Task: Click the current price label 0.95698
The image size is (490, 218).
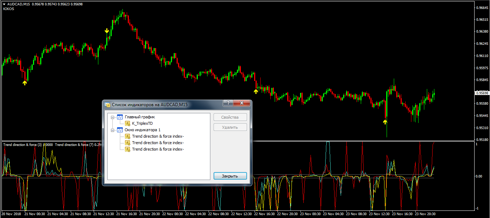Action: coord(481,93)
